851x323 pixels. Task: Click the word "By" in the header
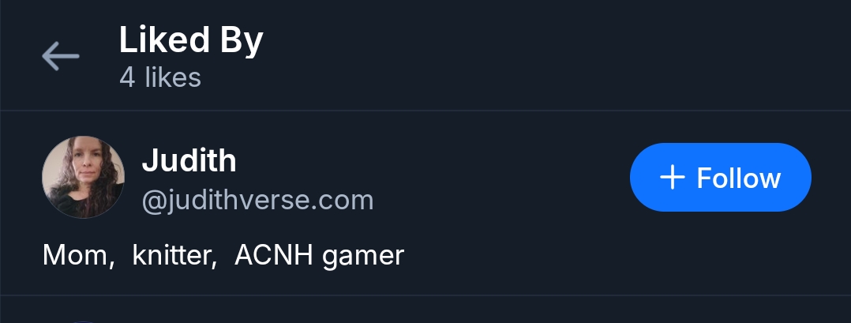point(241,40)
